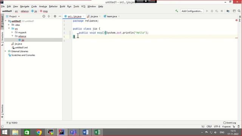
Task: Open Microsoft Teams from taskbar
Action: 73,132
